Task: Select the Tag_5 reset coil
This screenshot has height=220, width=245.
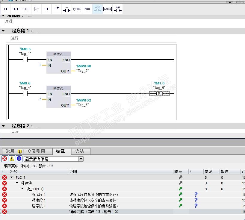Action: click(x=159, y=93)
